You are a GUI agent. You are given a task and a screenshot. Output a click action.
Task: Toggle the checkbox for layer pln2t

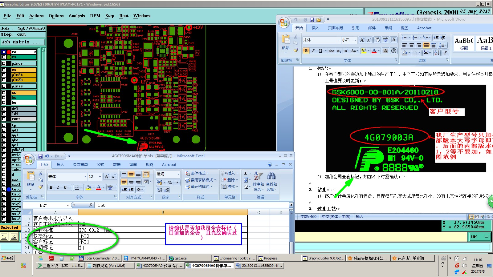pyautogui.click(x=4, y=75)
